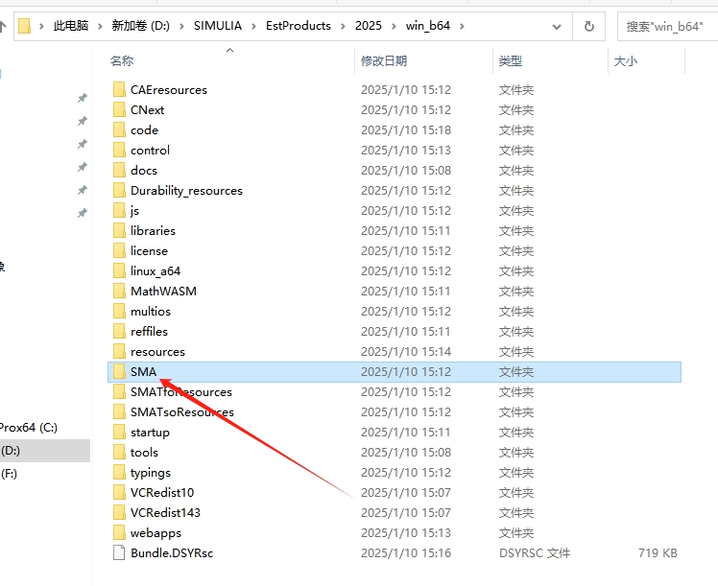Select the Durability_resources folder
The height and width of the screenshot is (586, 718).
186,190
